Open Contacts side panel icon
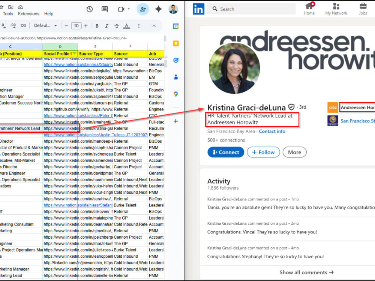The height and width of the screenshot is (281, 375). click(x=176, y=77)
